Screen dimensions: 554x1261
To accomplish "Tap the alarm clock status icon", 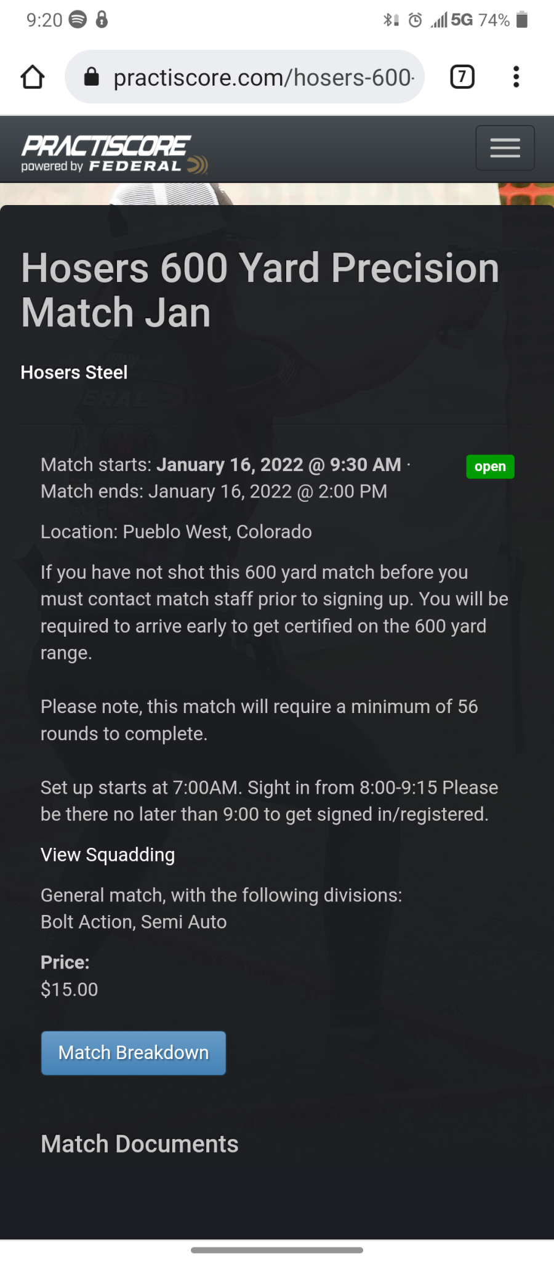I will (415, 20).
